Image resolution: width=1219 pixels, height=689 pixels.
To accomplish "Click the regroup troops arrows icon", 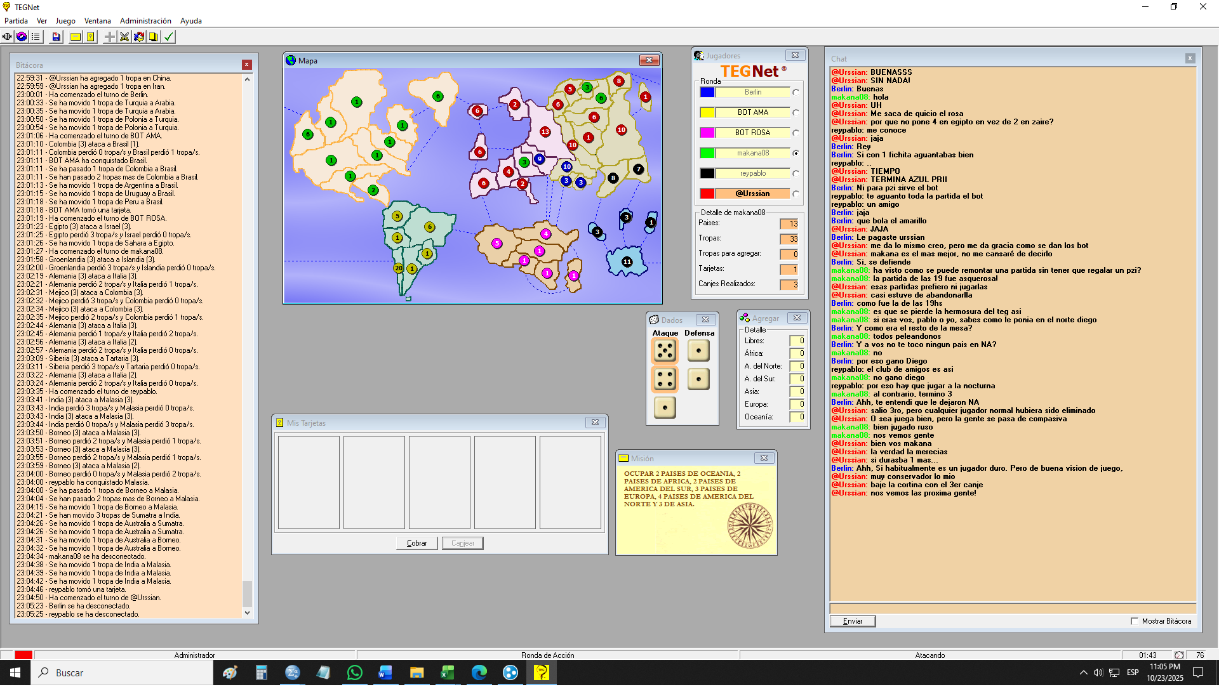I will [139, 37].
